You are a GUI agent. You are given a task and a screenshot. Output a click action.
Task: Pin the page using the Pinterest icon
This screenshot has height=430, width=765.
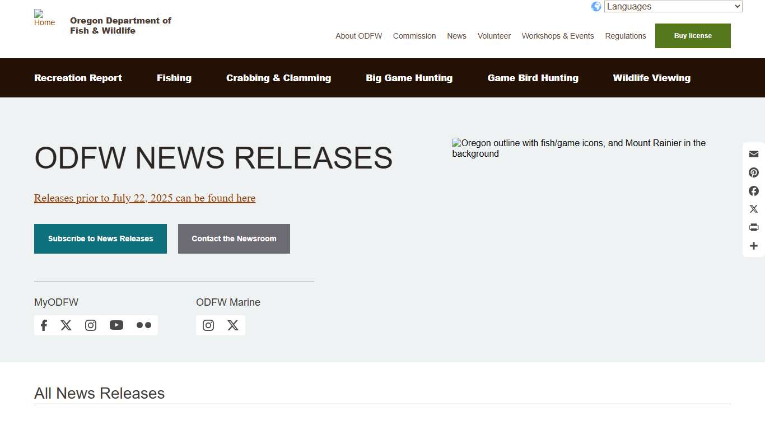753,172
